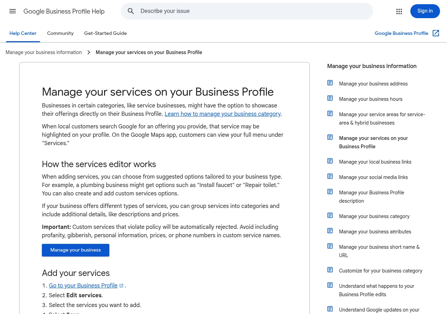The image size is (447, 314).
Task: Open Customize for your business category article
Action: tap(381, 271)
